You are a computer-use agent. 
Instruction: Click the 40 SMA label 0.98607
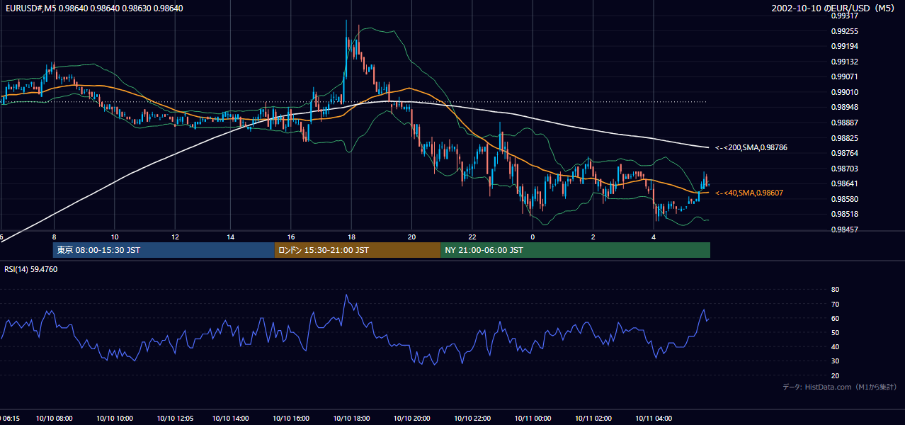click(749, 193)
